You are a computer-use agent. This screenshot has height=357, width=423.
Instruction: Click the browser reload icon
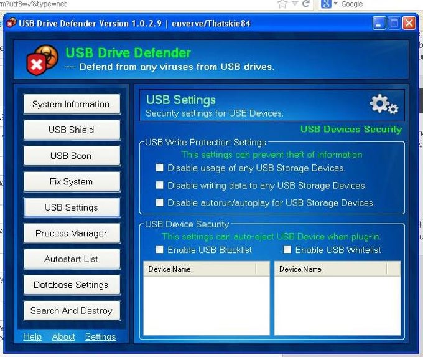click(305, 4)
